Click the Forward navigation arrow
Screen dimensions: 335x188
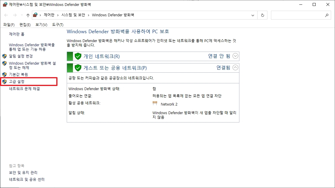(15, 15)
